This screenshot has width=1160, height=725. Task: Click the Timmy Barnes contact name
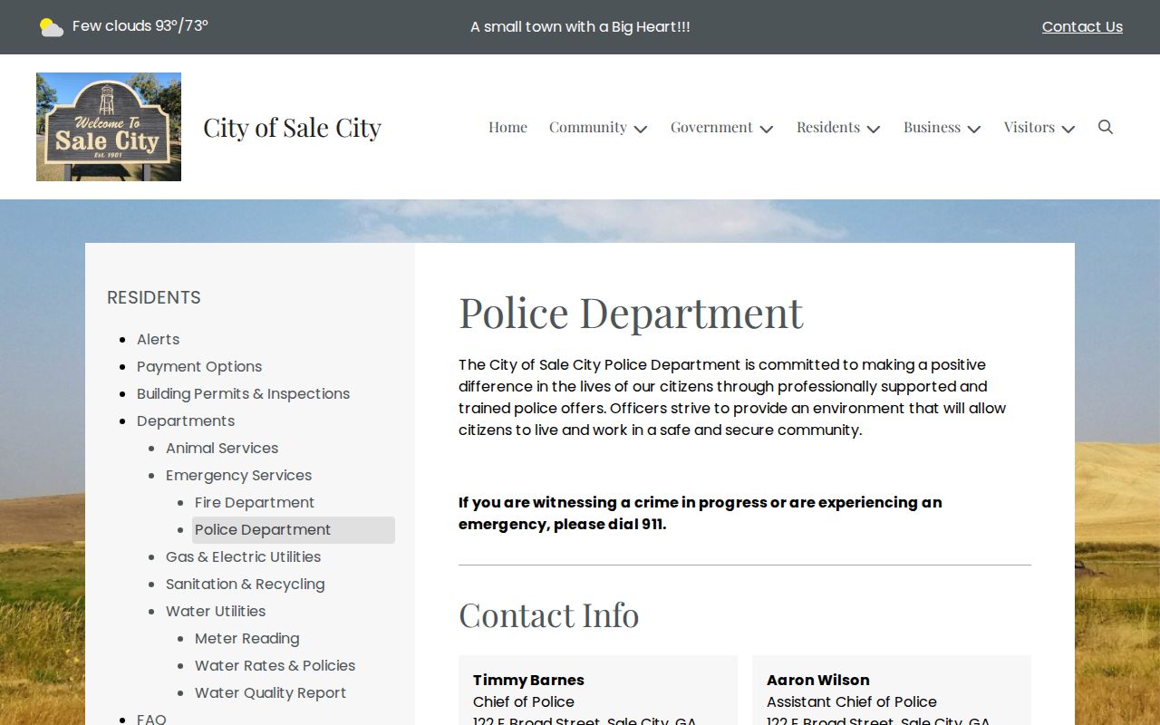pos(528,680)
